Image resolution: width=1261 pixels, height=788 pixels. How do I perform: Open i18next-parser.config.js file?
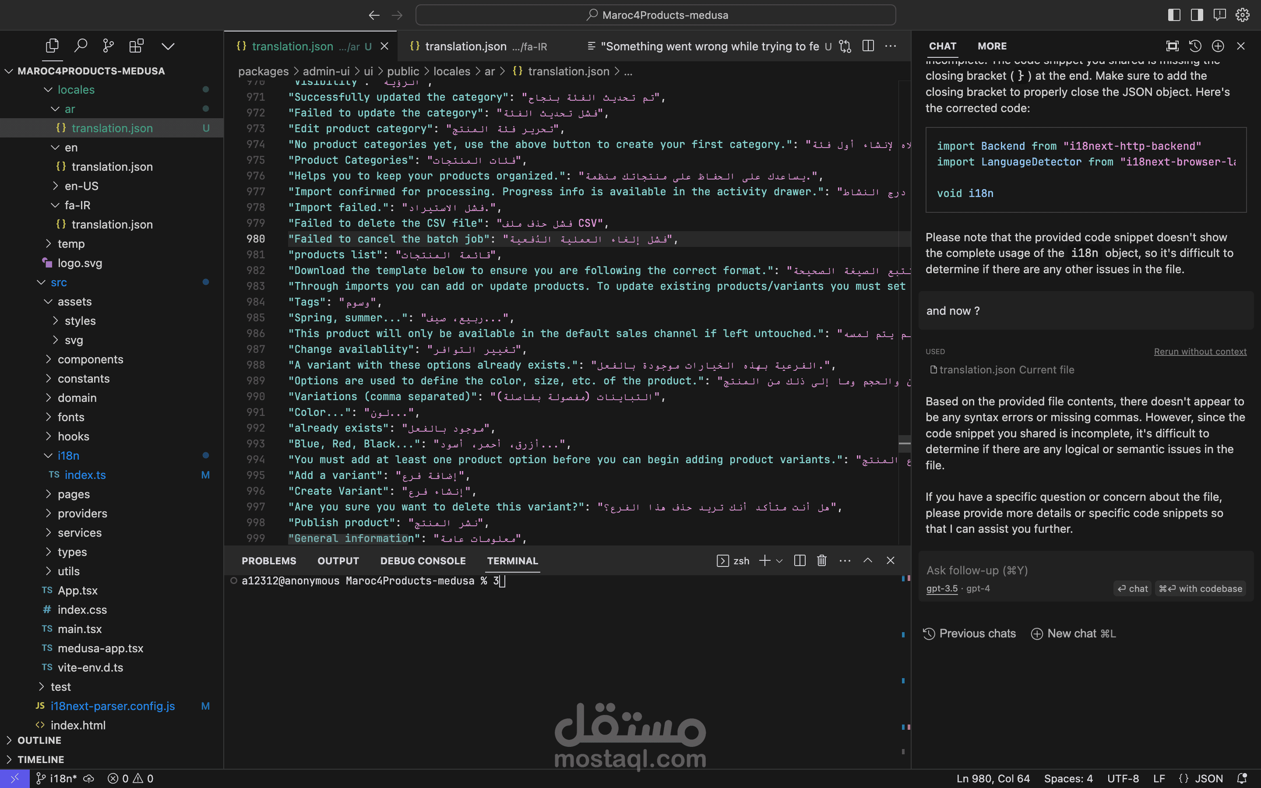click(x=112, y=706)
